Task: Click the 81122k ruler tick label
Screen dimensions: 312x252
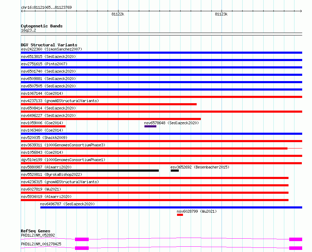Action: (118, 14)
